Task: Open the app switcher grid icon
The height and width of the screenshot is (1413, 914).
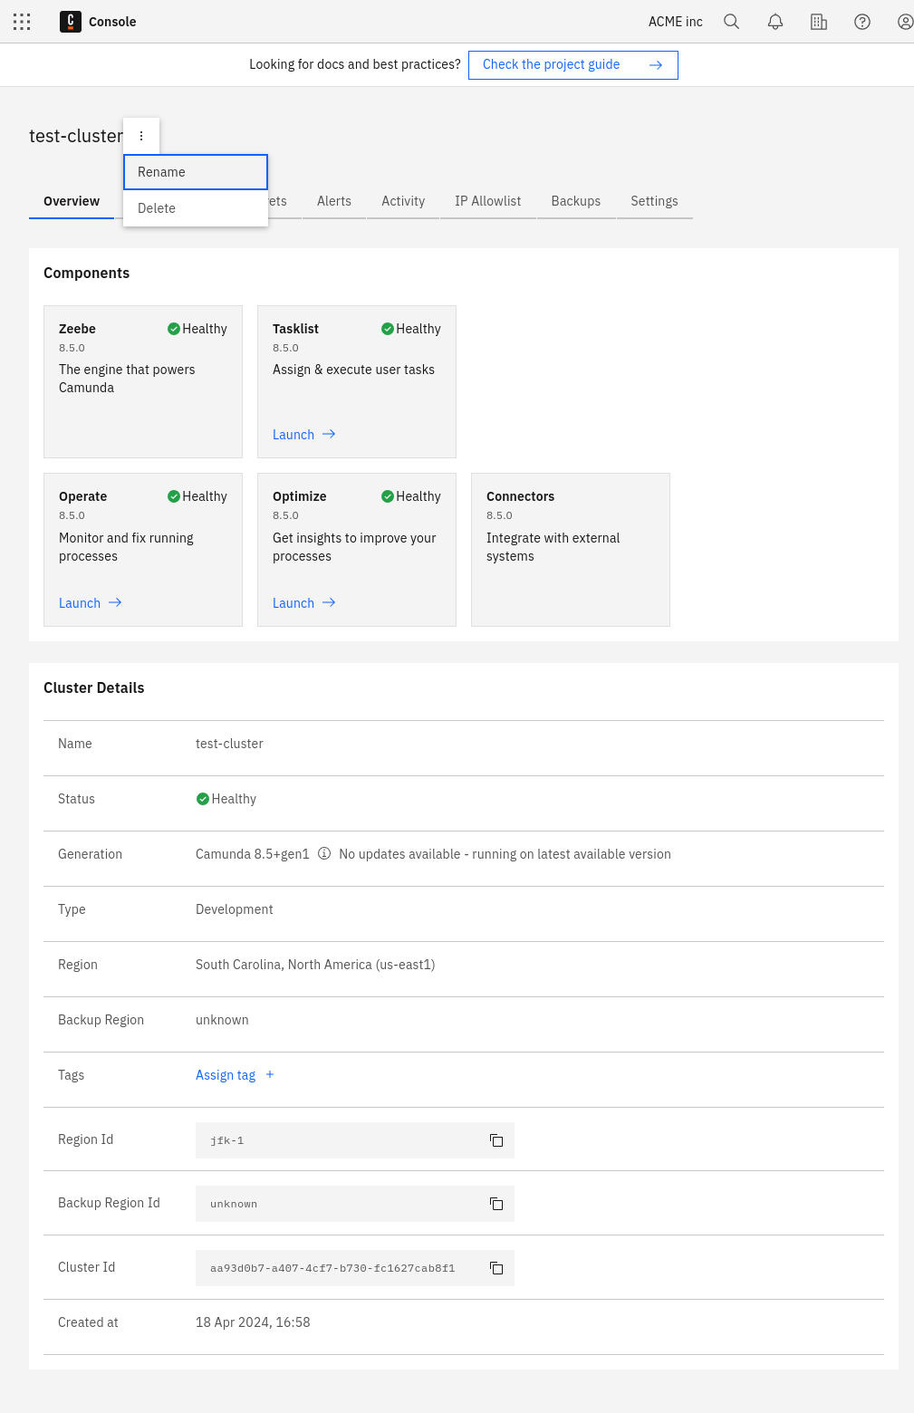Action: click(22, 22)
